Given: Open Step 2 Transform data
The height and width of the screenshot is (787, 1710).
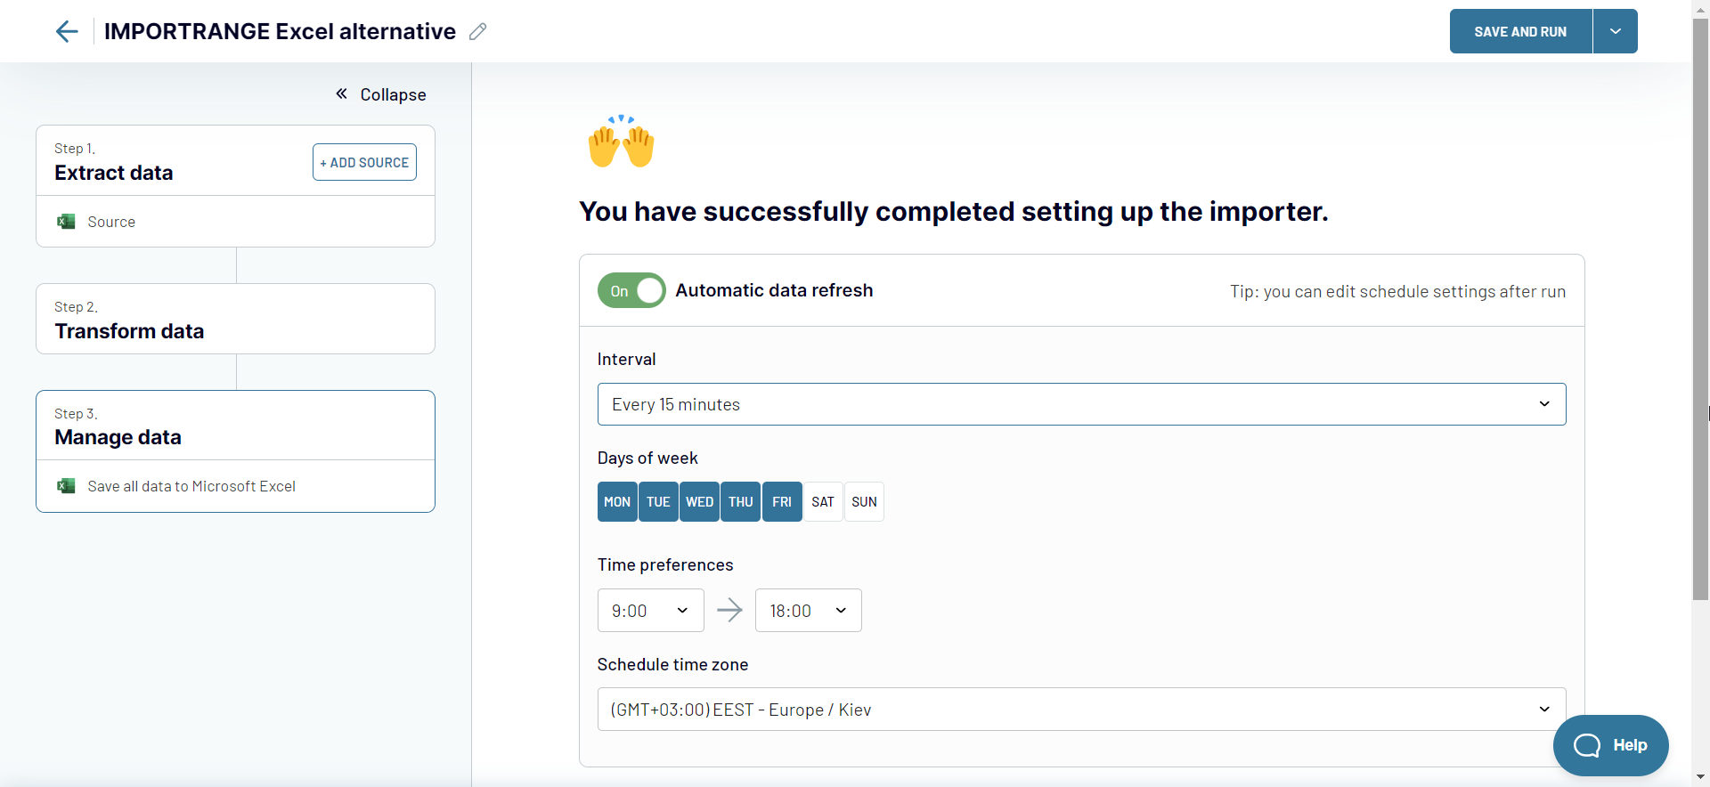Looking at the screenshot, I should (x=235, y=320).
